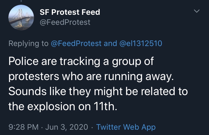
Task: Visit the @el1312510 mentioned profile
Action: point(141,44)
